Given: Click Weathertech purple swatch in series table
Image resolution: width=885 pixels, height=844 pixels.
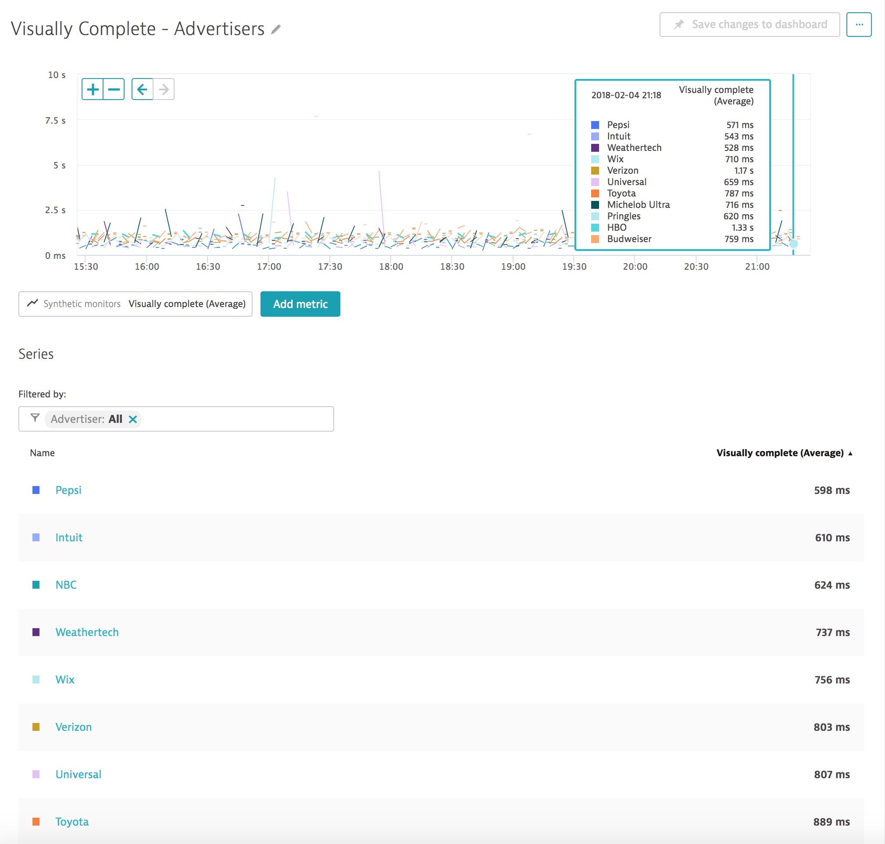Looking at the screenshot, I should [36, 632].
